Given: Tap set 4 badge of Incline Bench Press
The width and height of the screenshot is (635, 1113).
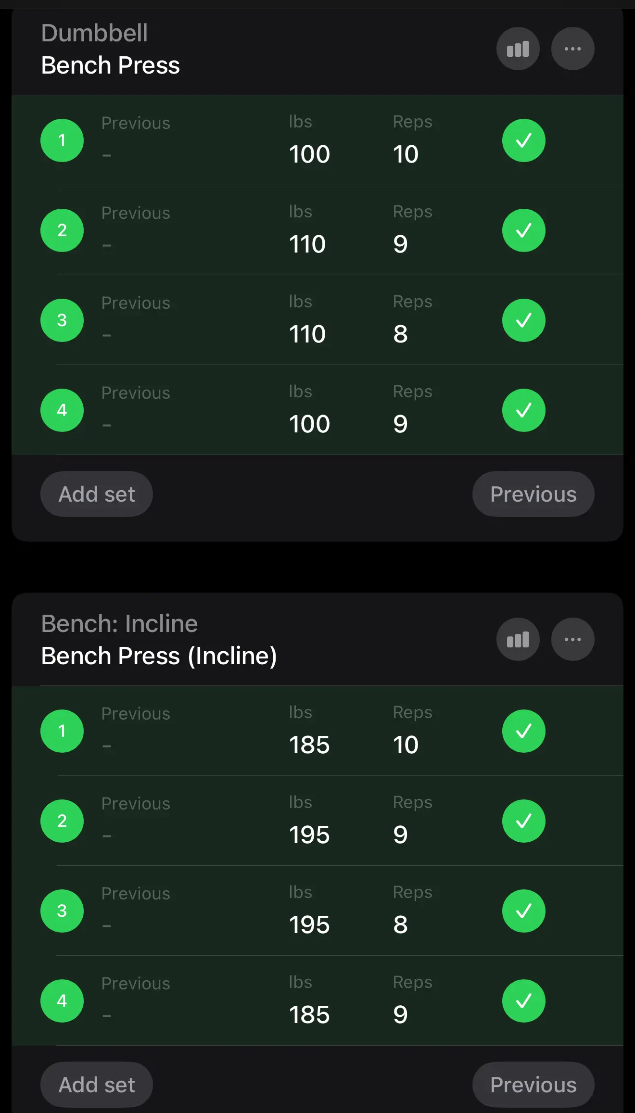Looking at the screenshot, I should [x=62, y=1001].
